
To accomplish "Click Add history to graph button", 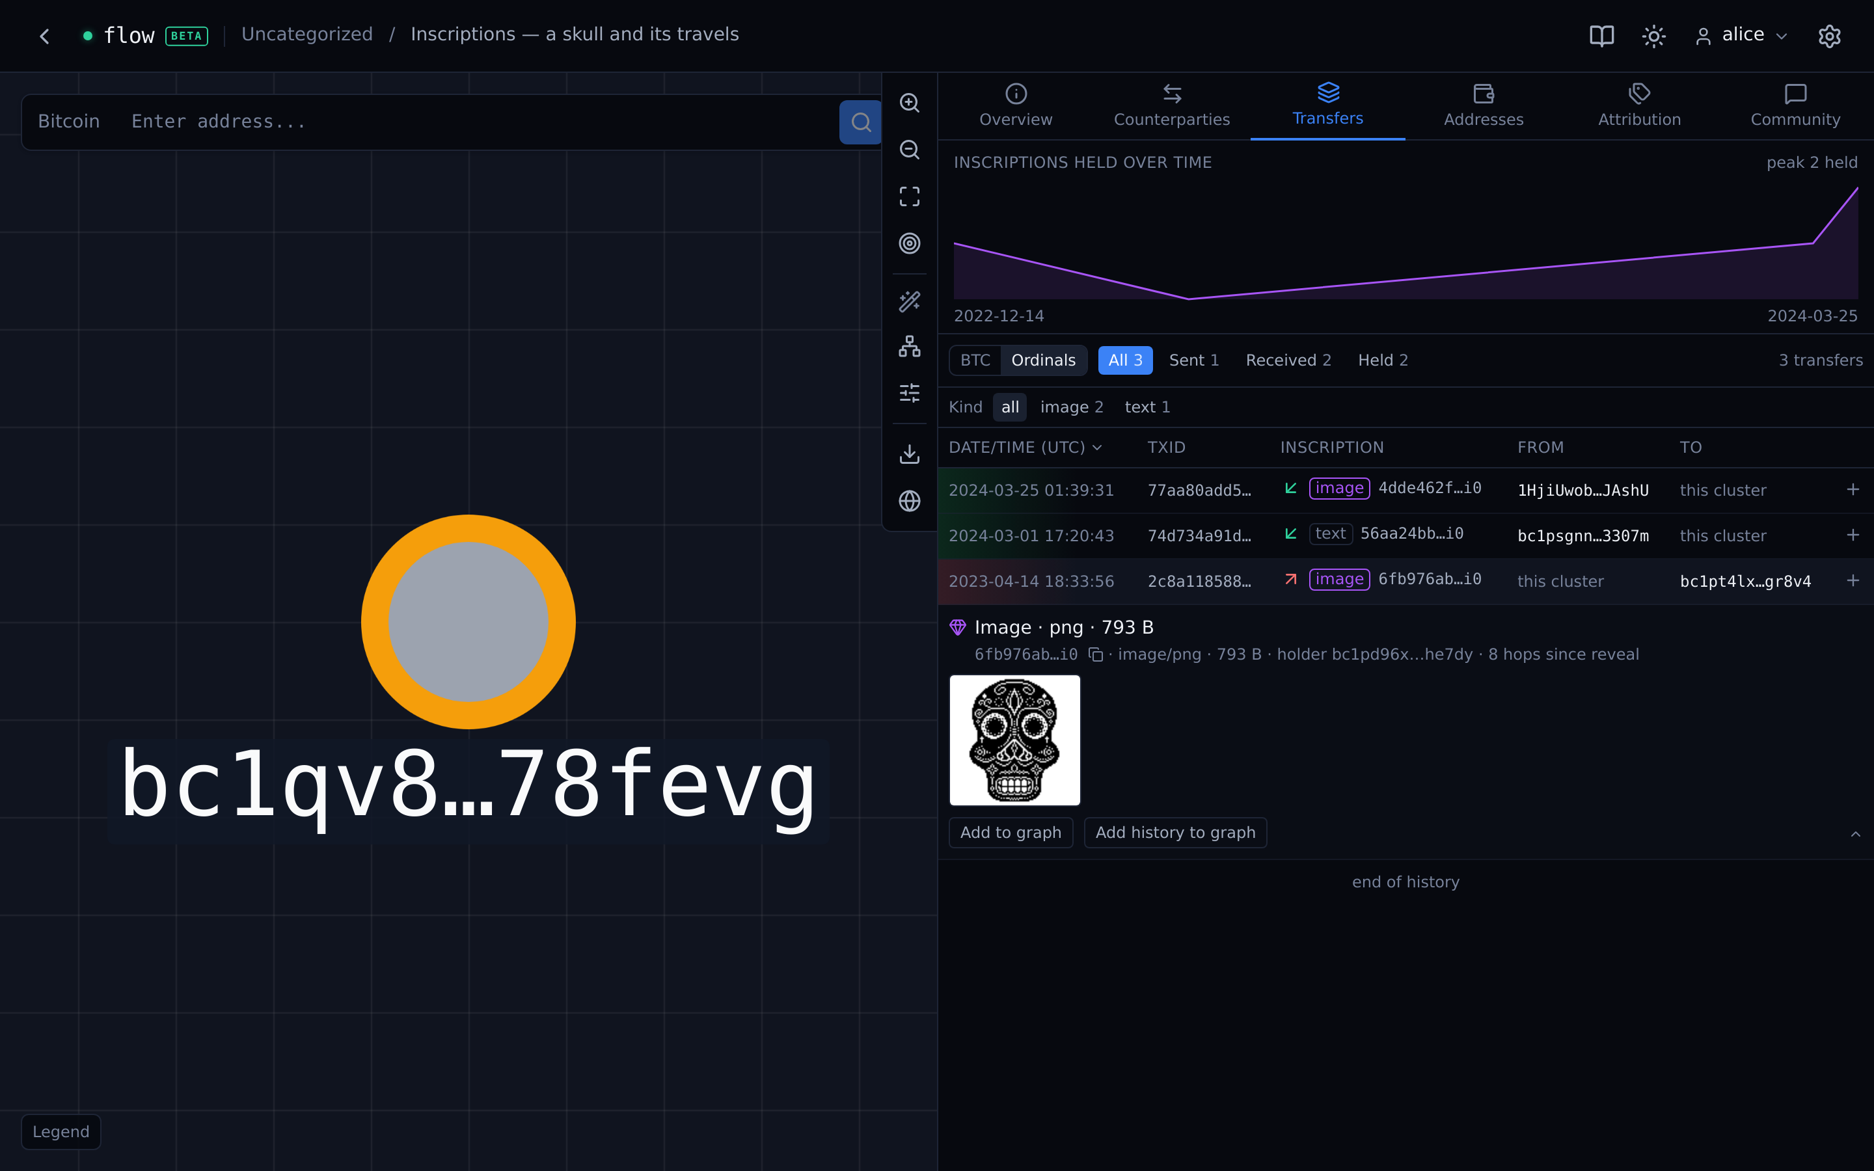I will coord(1175,833).
